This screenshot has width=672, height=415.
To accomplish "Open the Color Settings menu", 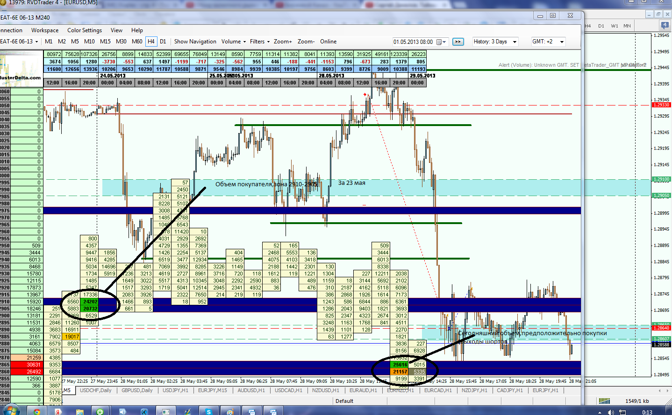I will [x=85, y=30].
